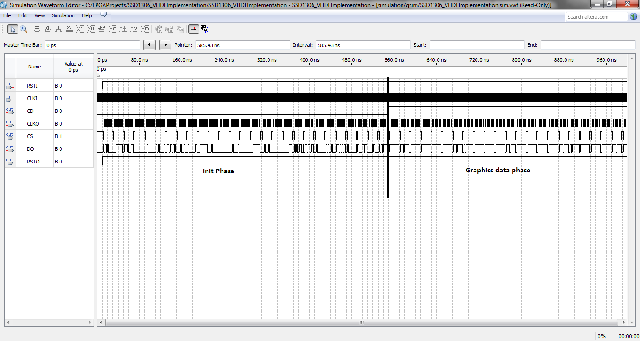Select the arrow Selection tool
Viewport: 640px width, 341px height.
point(13,29)
